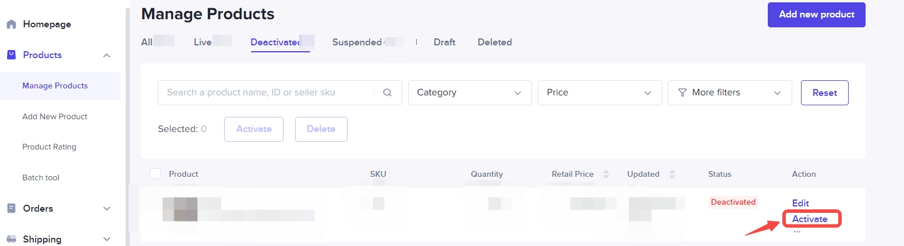Click the Activate link for the product
The image size is (904, 246).
click(x=810, y=219)
